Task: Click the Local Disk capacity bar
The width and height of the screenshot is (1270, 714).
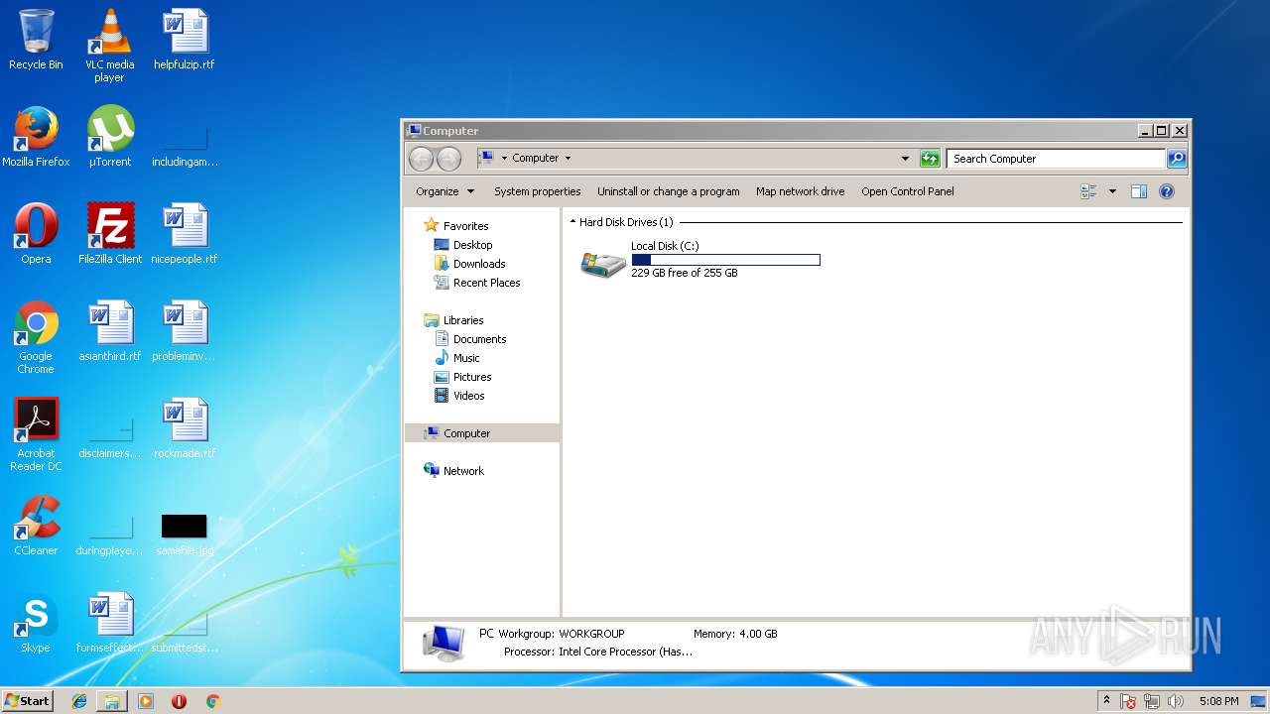Action: coord(725,260)
